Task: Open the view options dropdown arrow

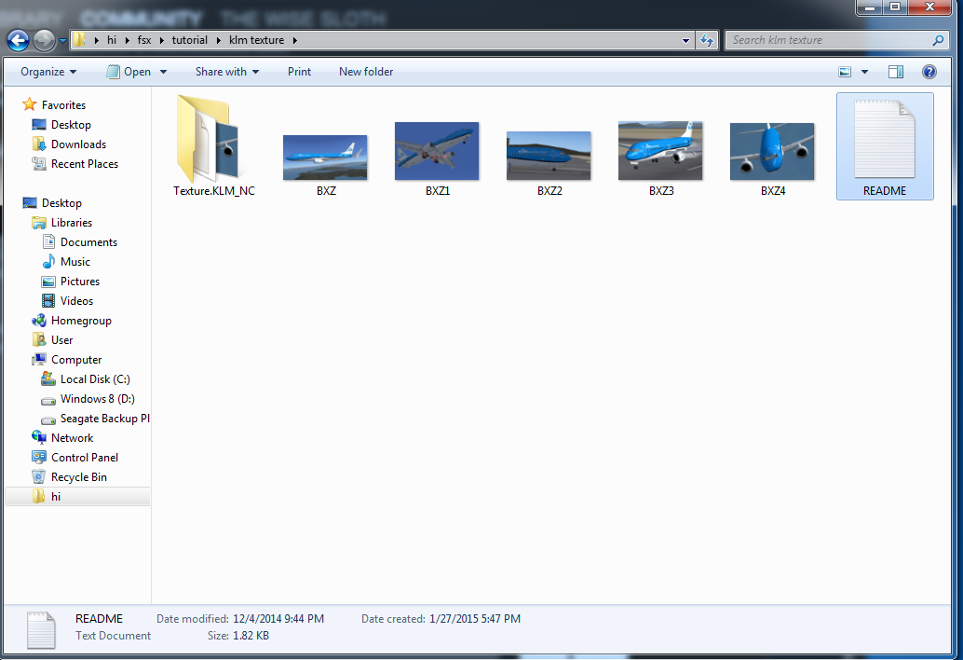Action: [864, 72]
